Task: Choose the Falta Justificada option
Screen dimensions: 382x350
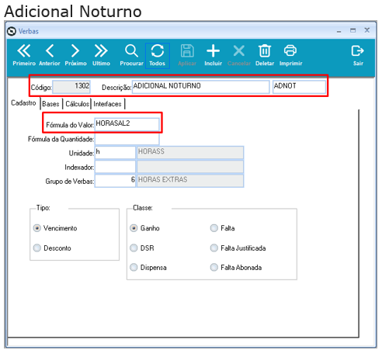Action: [214, 248]
